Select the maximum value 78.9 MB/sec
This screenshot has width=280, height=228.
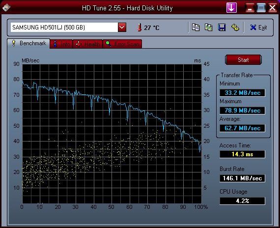[x=242, y=111]
